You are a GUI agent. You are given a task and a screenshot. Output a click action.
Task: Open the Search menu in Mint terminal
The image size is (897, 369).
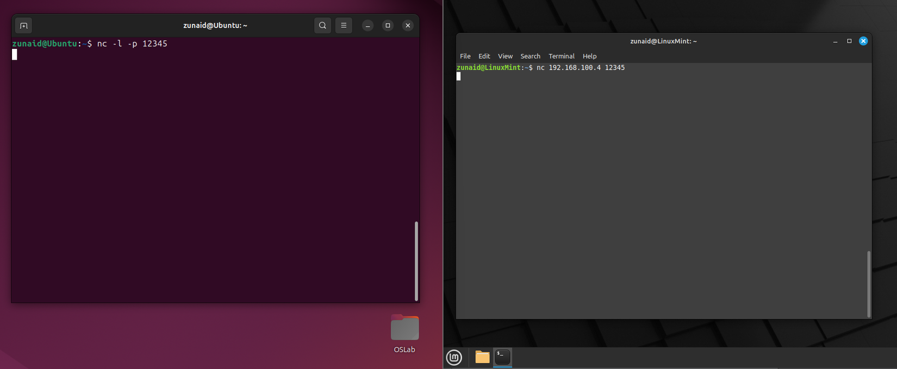530,56
